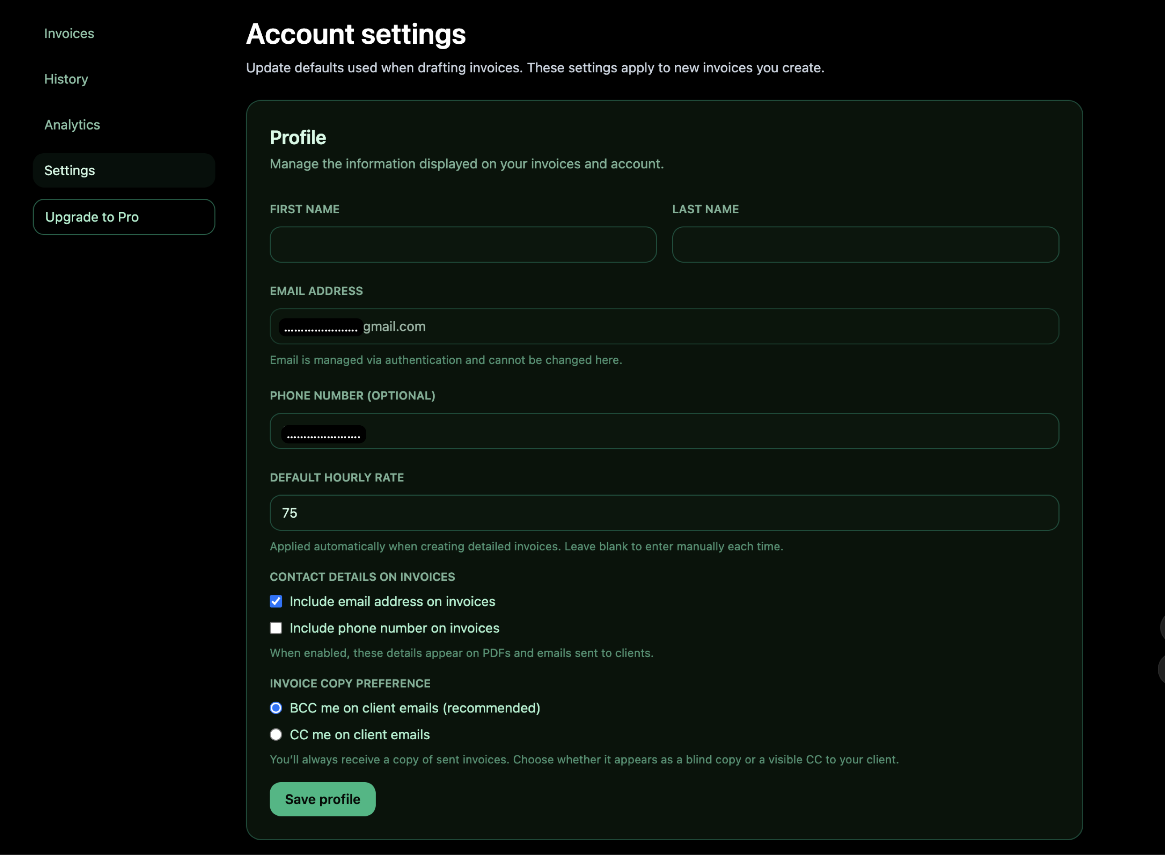Screen dimensions: 1165x855
Task: Click lower round floating button at right edge
Action: (x=1161, y=669)
